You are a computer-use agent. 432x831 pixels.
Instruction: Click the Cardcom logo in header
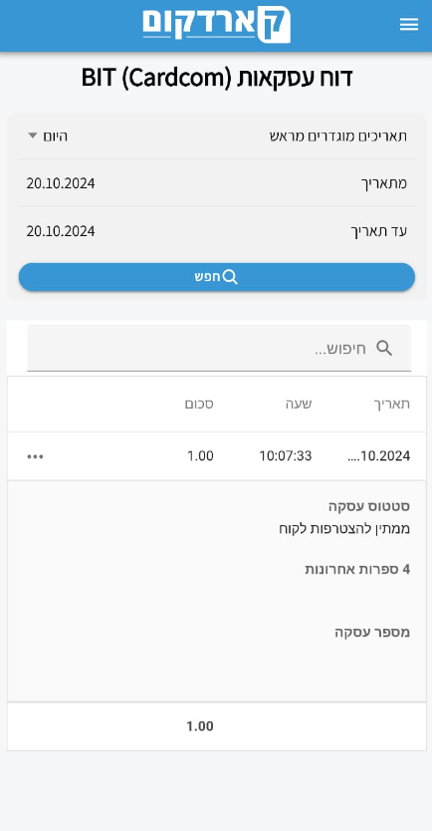pyautogui.click(x=217, y=24)
